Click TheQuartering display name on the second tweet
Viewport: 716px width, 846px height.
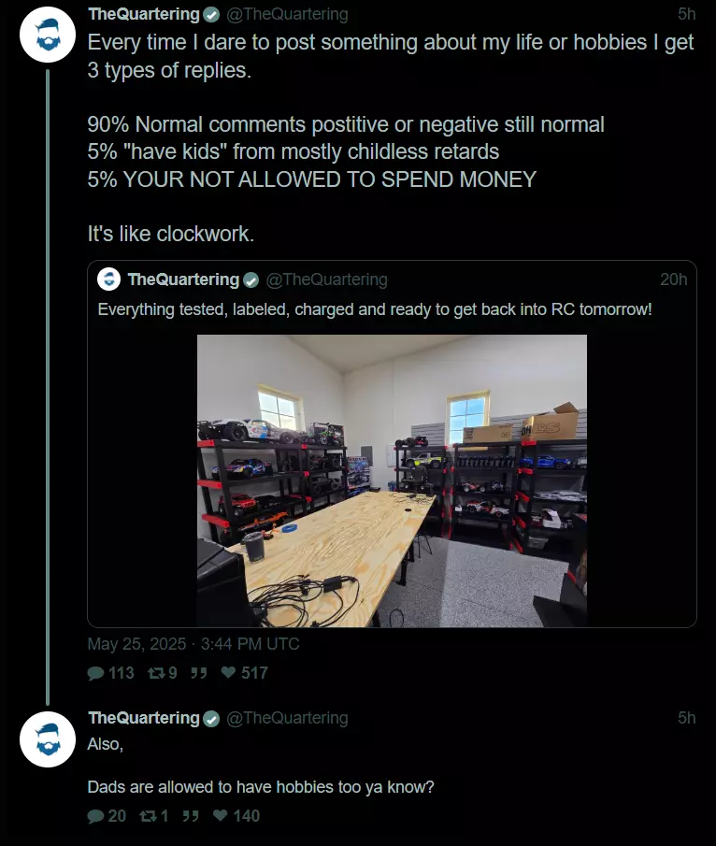(144, 718)
